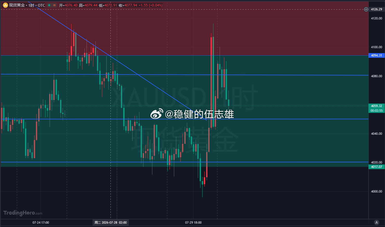Screen dimensions: 385x227
Task: Click the 4080.00 price axis label
Action: pyautogui.click(x=376, y=76)
